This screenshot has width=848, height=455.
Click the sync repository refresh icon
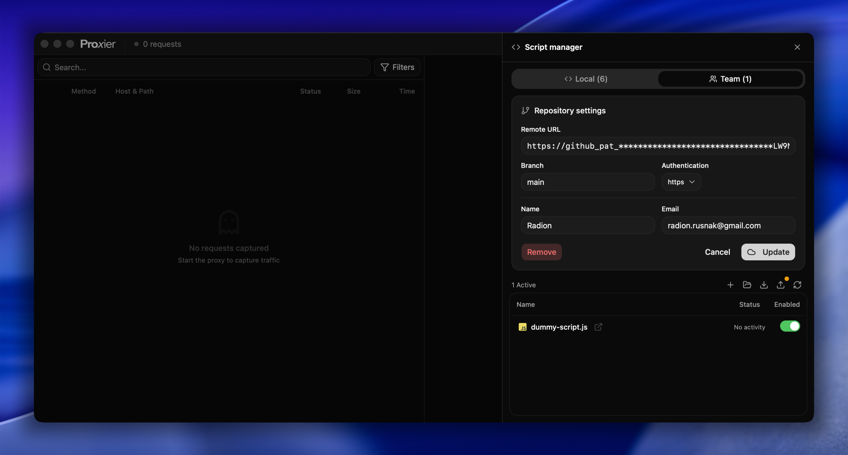pyautogui.click(x=798, y=285)
